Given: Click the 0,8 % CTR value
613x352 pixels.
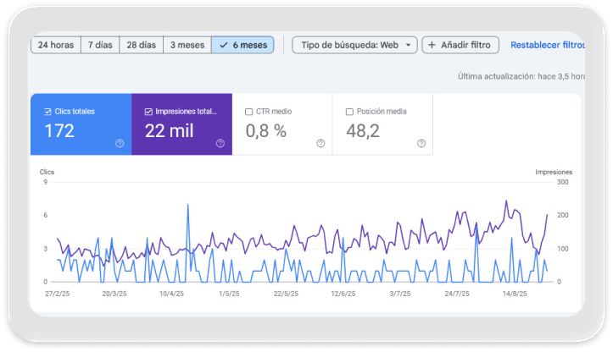Looking at the screenshot, I should [266, 131].
